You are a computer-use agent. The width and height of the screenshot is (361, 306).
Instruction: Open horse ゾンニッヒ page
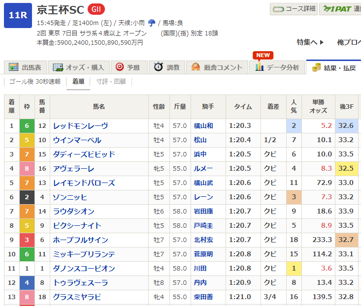[x=70, y=197]
